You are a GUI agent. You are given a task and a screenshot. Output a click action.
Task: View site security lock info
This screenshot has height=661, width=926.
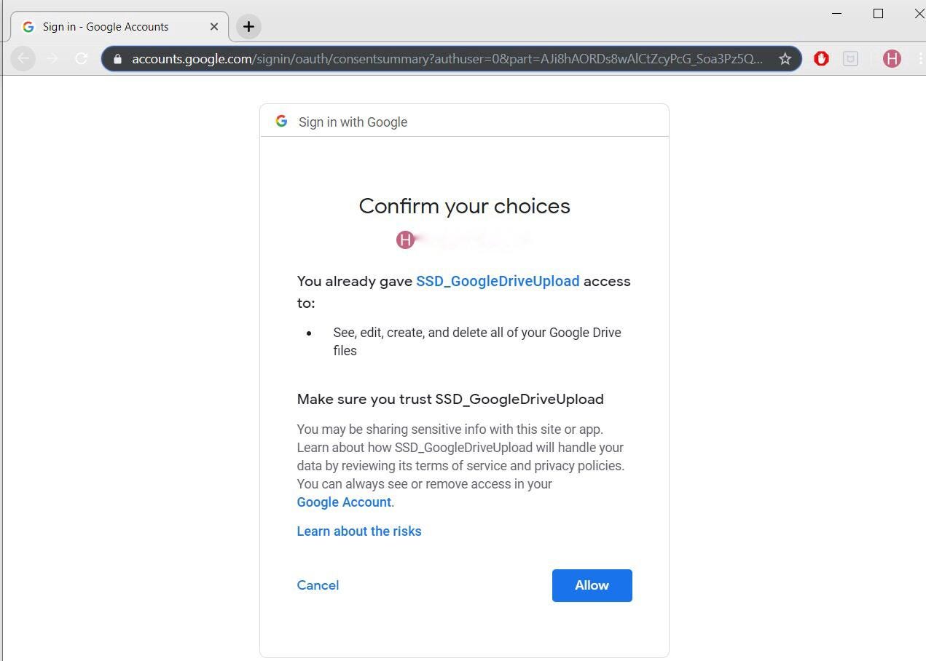[x=118, y=59]
